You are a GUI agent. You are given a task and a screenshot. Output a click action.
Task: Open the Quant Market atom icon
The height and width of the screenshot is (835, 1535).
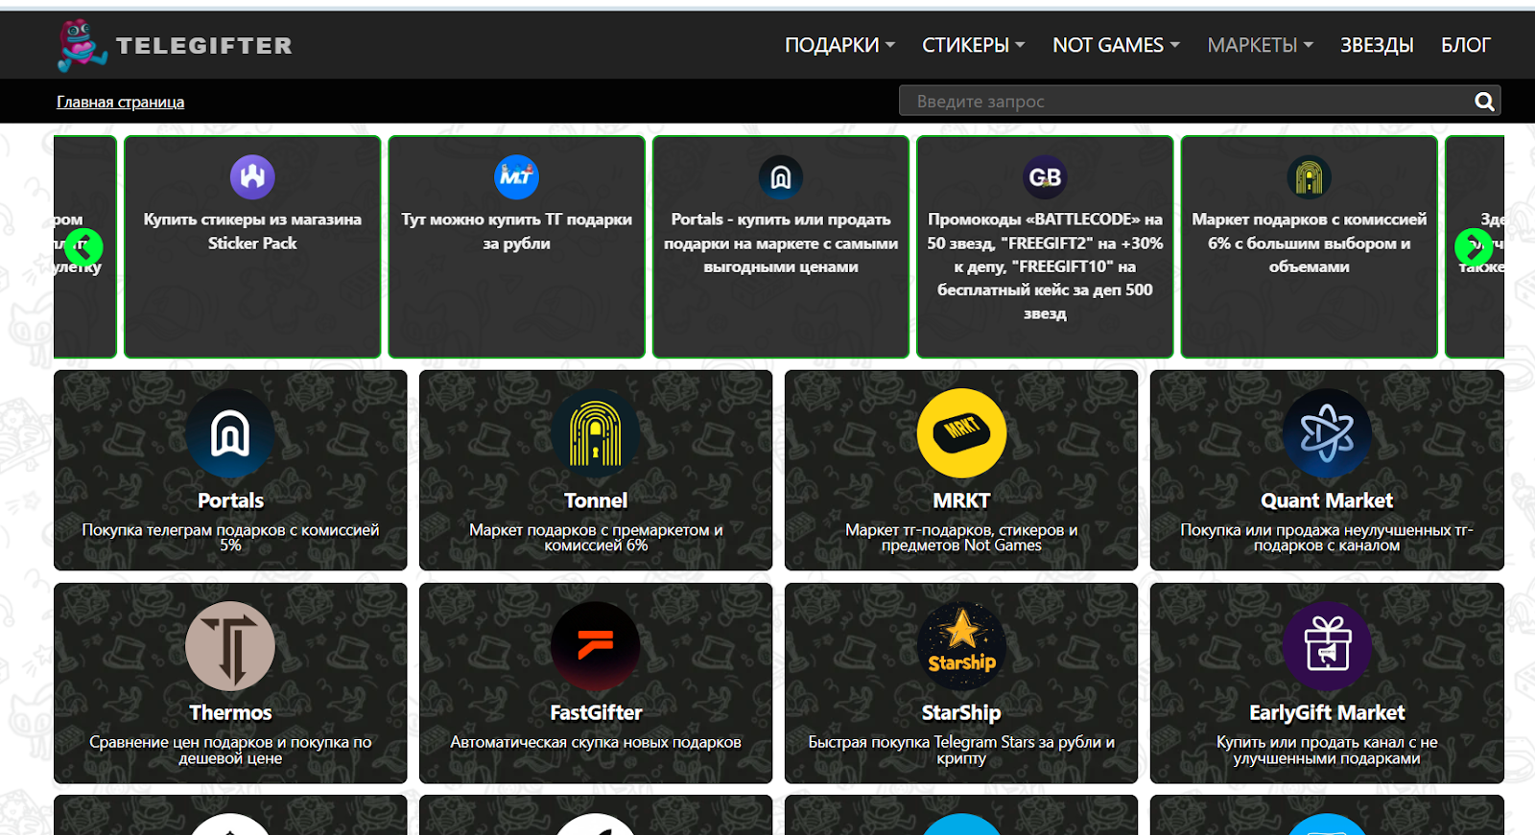coord(1327,433)
